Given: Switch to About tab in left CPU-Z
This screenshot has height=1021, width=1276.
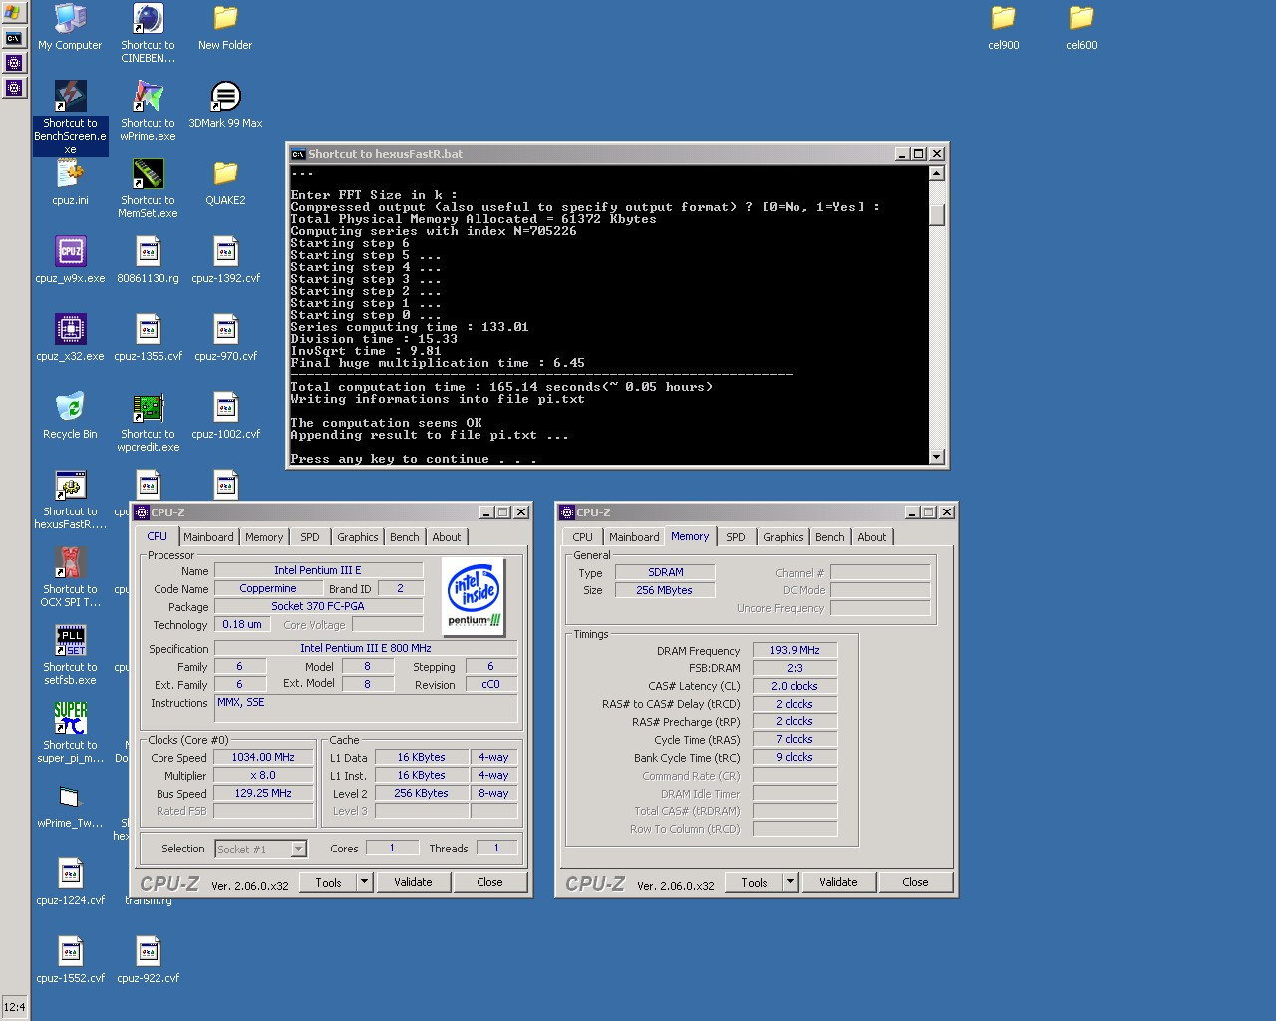Looking at the screenshot, I should point(447,537).
